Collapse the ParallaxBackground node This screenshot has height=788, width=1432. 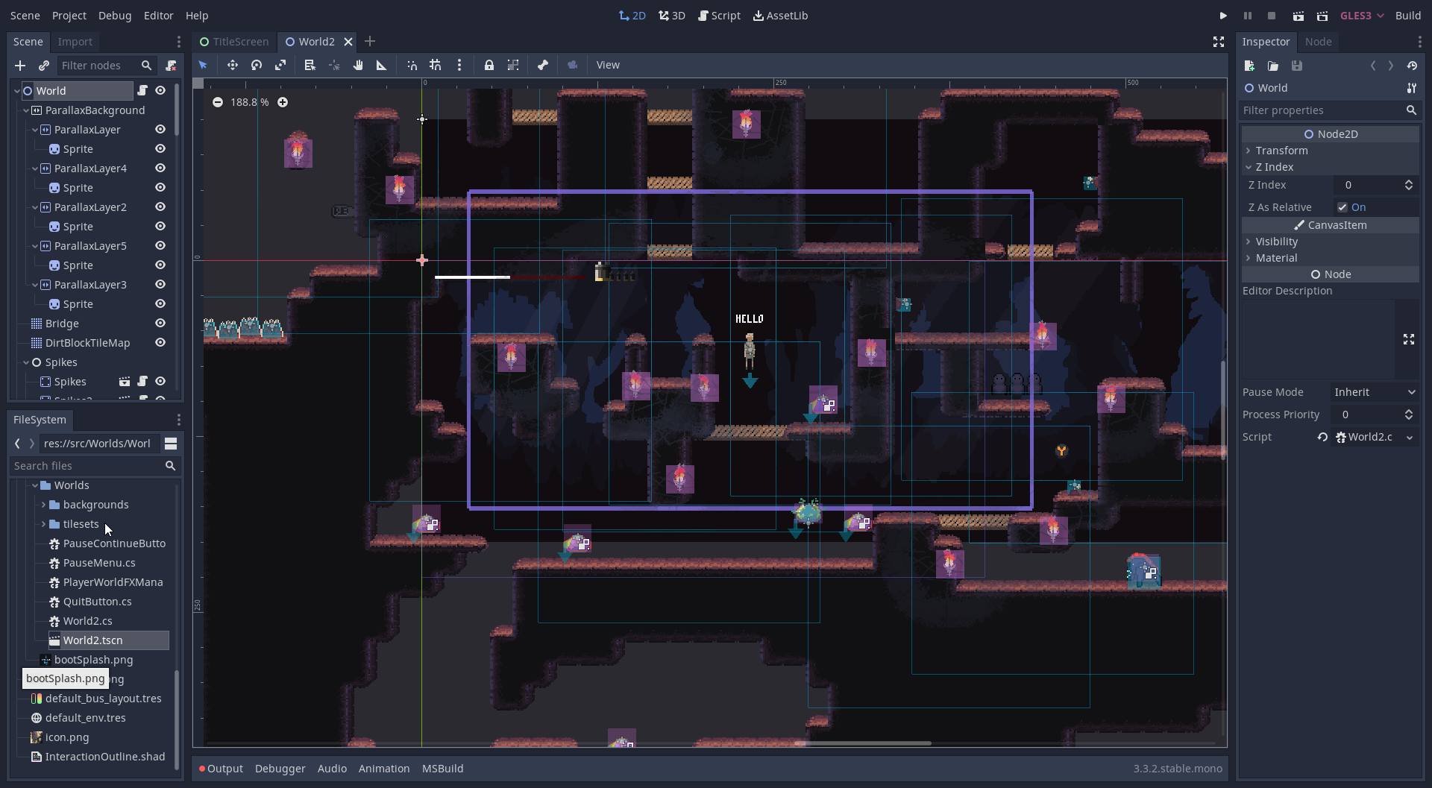pos(26,110)
